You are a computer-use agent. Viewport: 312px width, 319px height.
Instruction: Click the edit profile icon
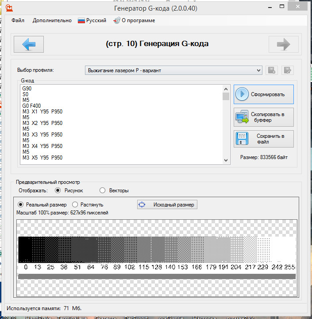[287, 70]
